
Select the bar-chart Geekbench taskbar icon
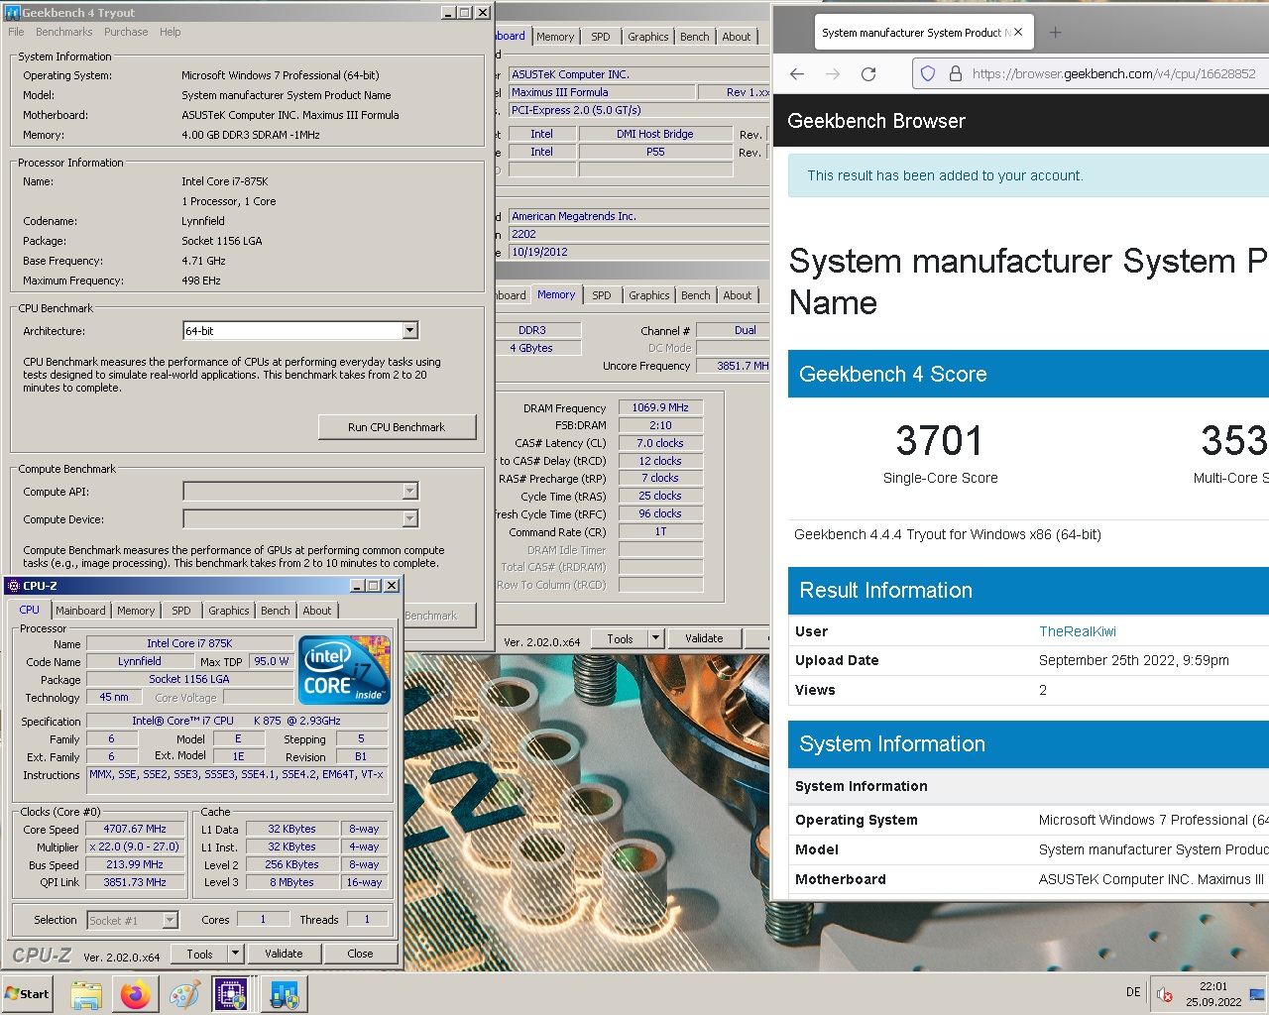click(x=284, y=994)
